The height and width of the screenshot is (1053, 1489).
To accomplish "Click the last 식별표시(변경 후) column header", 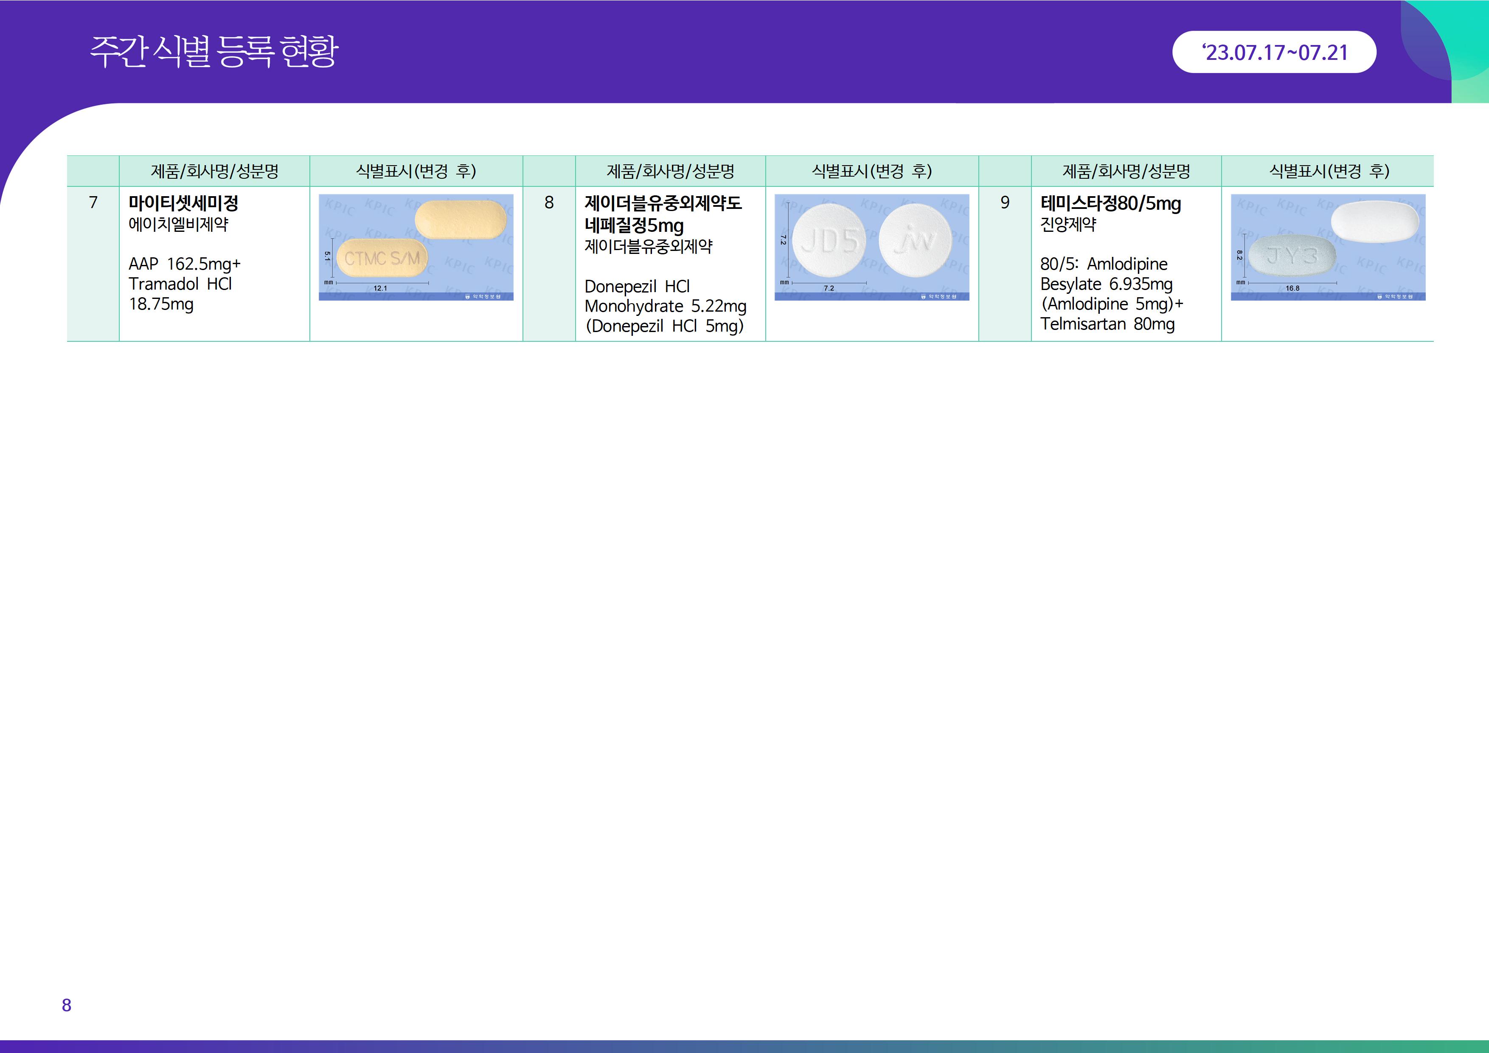I will pos(1329,171).
